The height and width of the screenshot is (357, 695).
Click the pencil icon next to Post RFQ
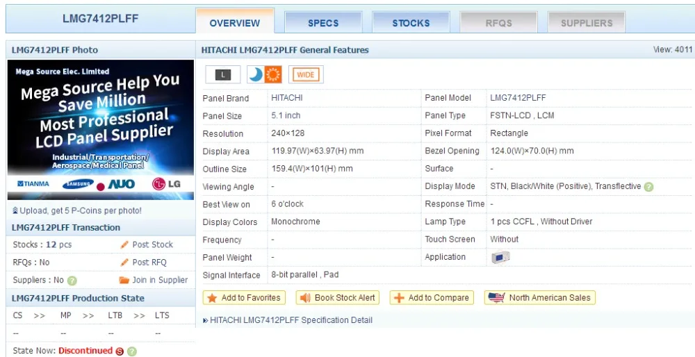(124, 263)
